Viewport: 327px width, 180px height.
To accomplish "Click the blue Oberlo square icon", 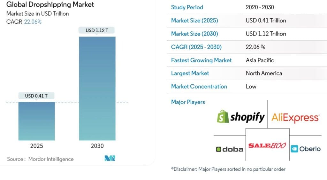I will coord(294,149).
